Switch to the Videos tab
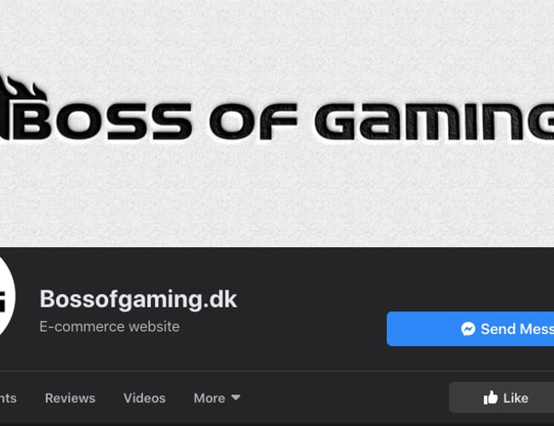The image size is (554, 426). (144, 398)
